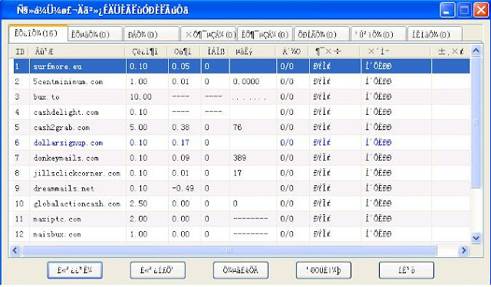The height and width of the screenshot is (287, 491).
Task: Sort by the ID column header
Action: coord(20,51)
